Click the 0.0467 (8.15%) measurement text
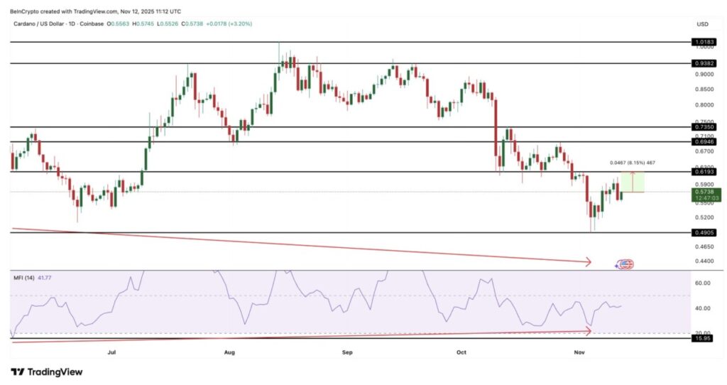The height and width of the screenshot is (385, 727). click(x=632, y=163)
